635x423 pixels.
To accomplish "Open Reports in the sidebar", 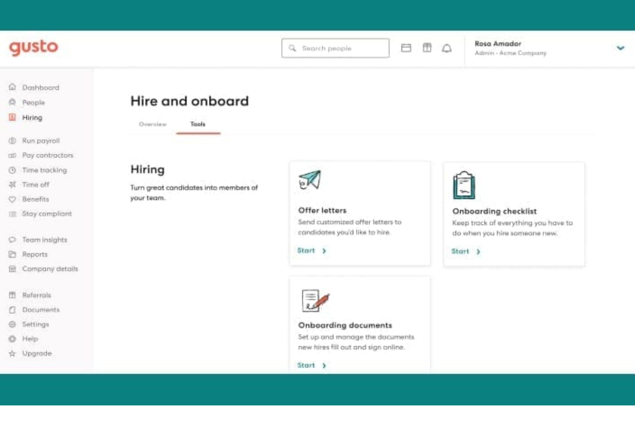I will click(35, 254).
